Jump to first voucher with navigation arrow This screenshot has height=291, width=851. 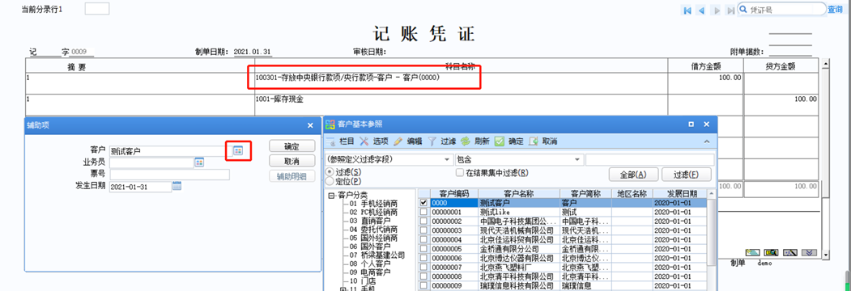point(687,11)
